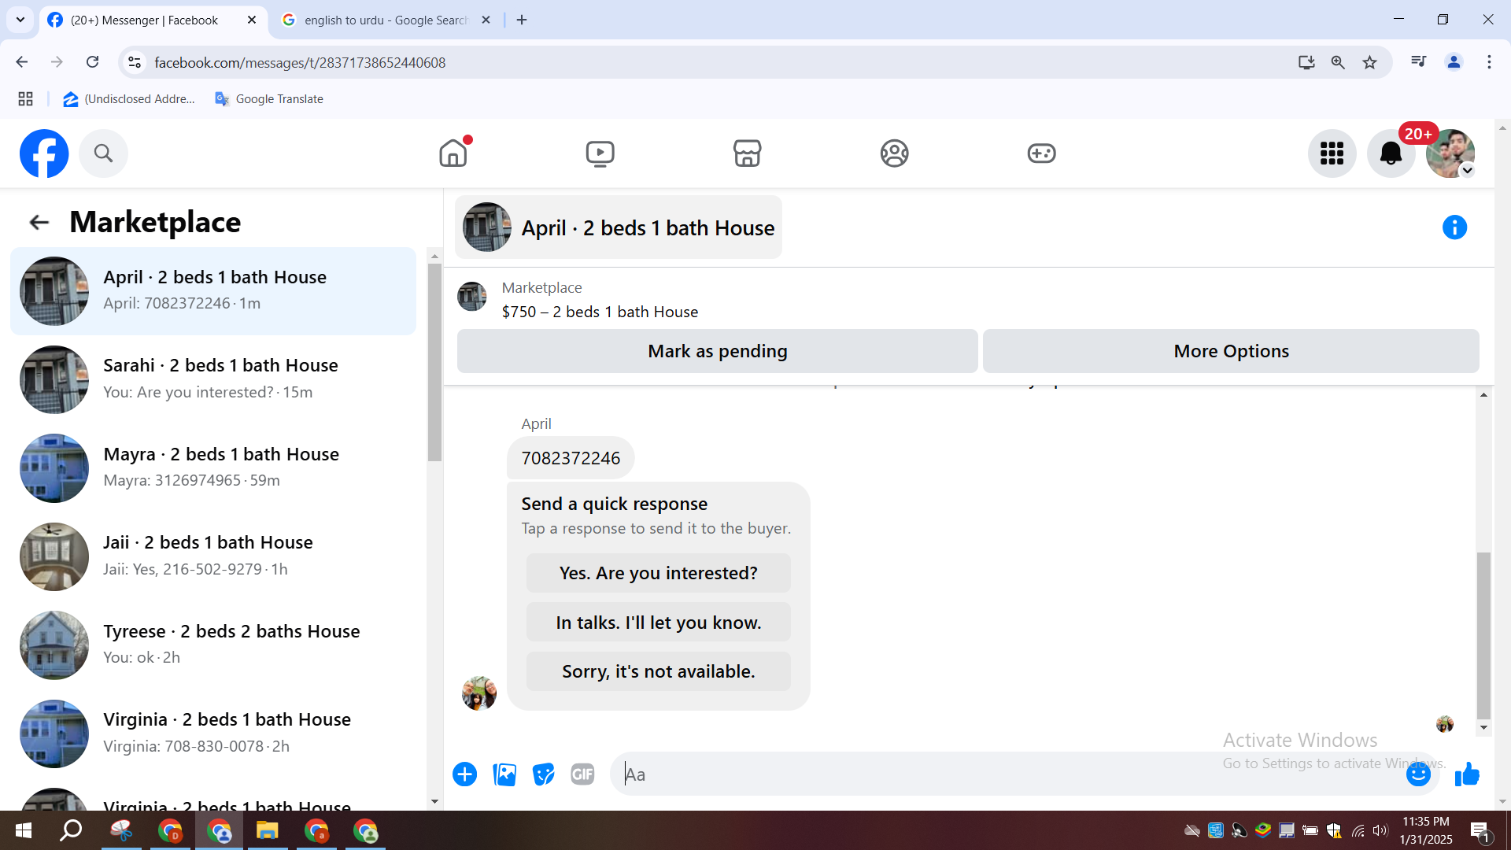Click the chat messages scrollbar thumb

pyautogui.click(x=1483, y=636)
